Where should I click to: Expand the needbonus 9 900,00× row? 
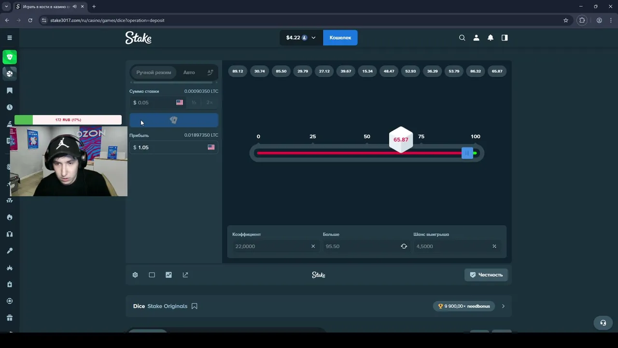pos(503,306)
